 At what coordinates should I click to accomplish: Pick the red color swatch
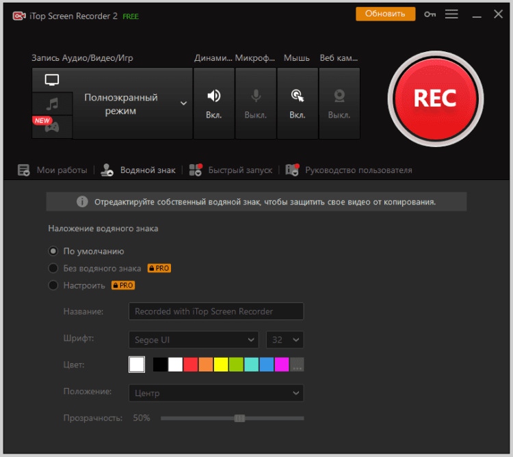click(x=191, y=365)
